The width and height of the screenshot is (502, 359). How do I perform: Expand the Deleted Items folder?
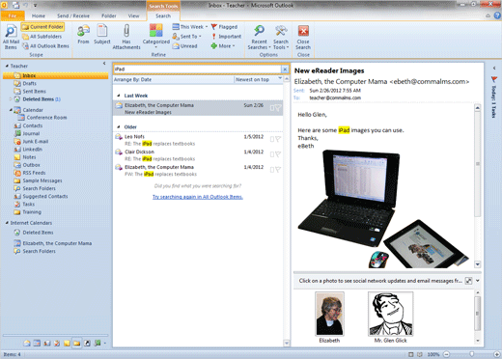(11, 99)
